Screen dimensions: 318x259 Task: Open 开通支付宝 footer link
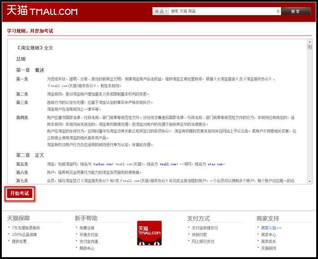tap(88, 235)
